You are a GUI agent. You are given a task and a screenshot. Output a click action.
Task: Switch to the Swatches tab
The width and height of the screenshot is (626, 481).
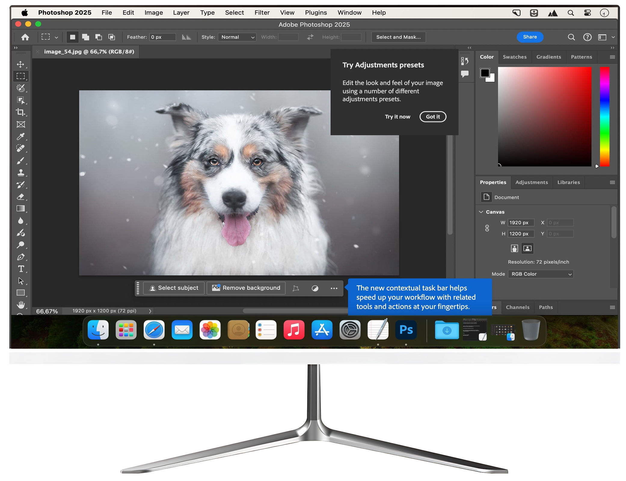click(514, 57)
